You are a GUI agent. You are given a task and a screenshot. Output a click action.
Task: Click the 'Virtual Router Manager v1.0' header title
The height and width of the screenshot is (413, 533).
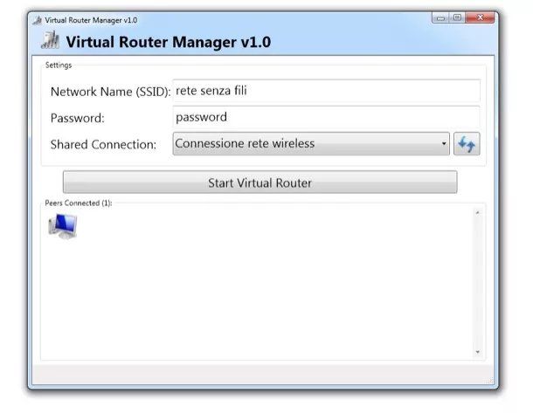coord(169,42)
